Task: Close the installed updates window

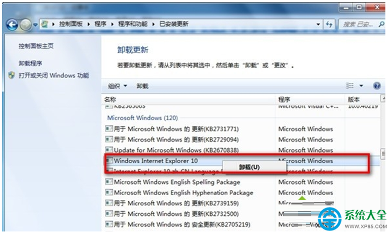Action: (x=376, y=8)
